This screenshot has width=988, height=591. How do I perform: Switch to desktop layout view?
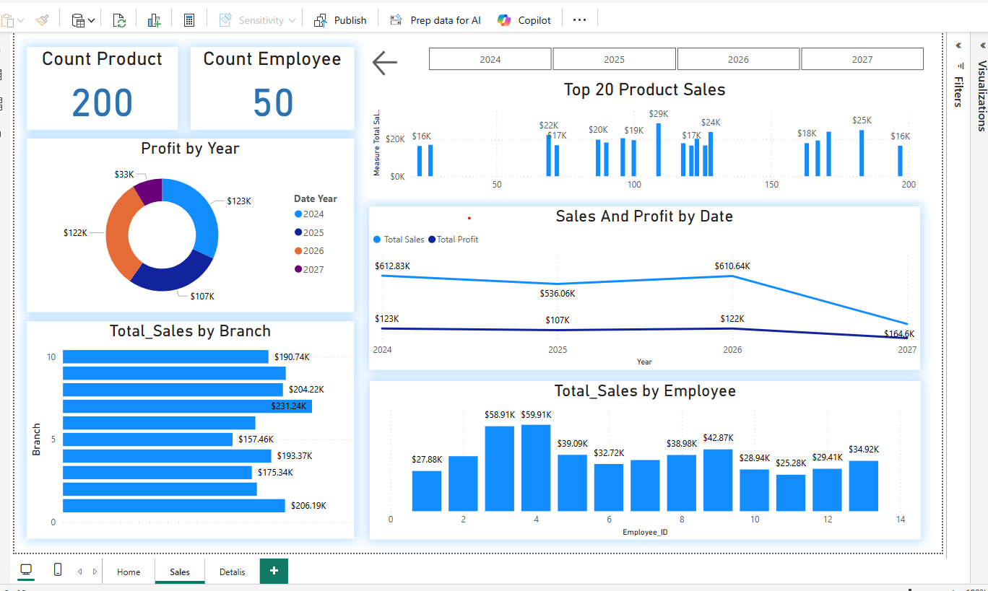click(x=26, y=570)
